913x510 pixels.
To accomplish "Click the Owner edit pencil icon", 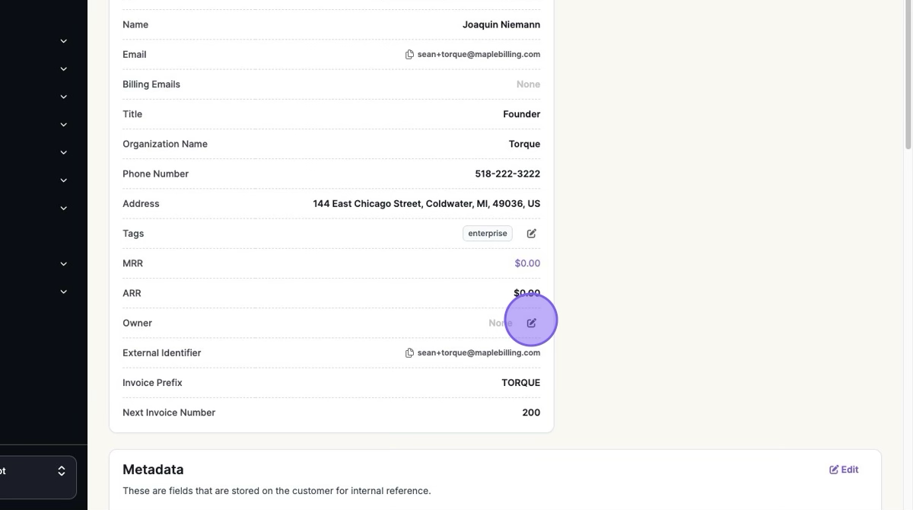I will (x=532, y=323).
